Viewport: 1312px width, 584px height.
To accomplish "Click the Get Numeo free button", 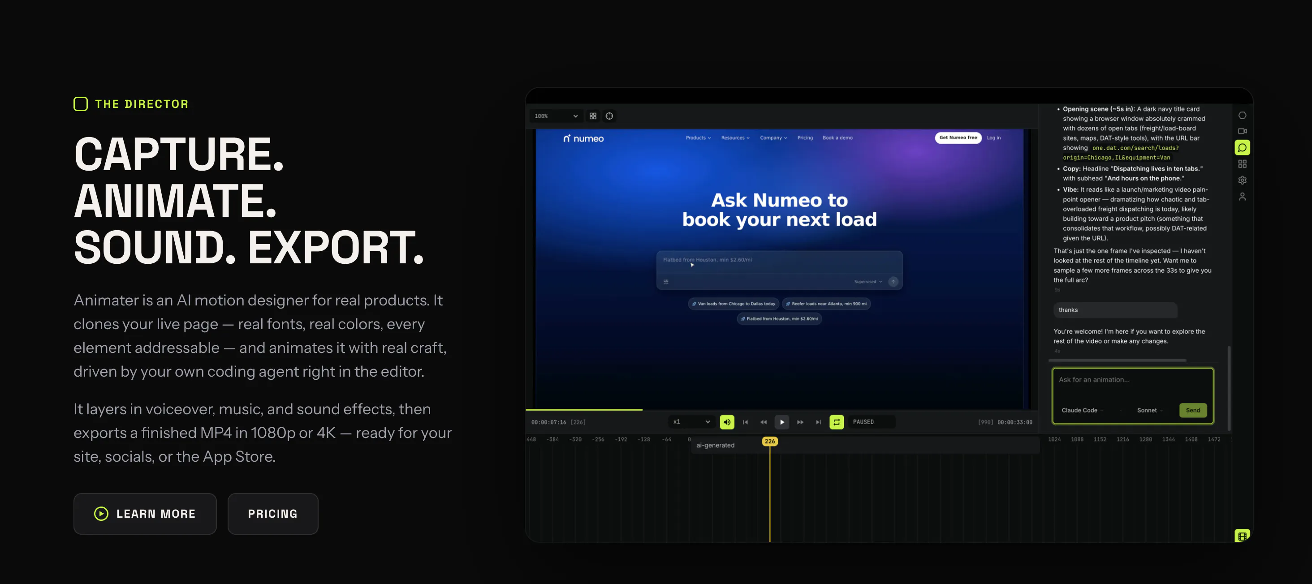I will pos(958,137).
